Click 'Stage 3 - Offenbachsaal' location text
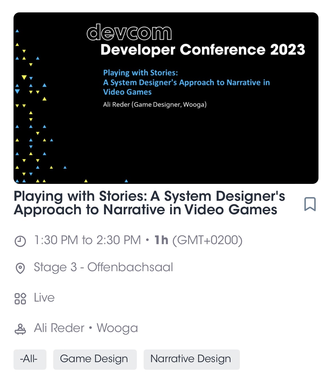The height and width of the screenshot is (381, 332). click(x=103, y=267)
